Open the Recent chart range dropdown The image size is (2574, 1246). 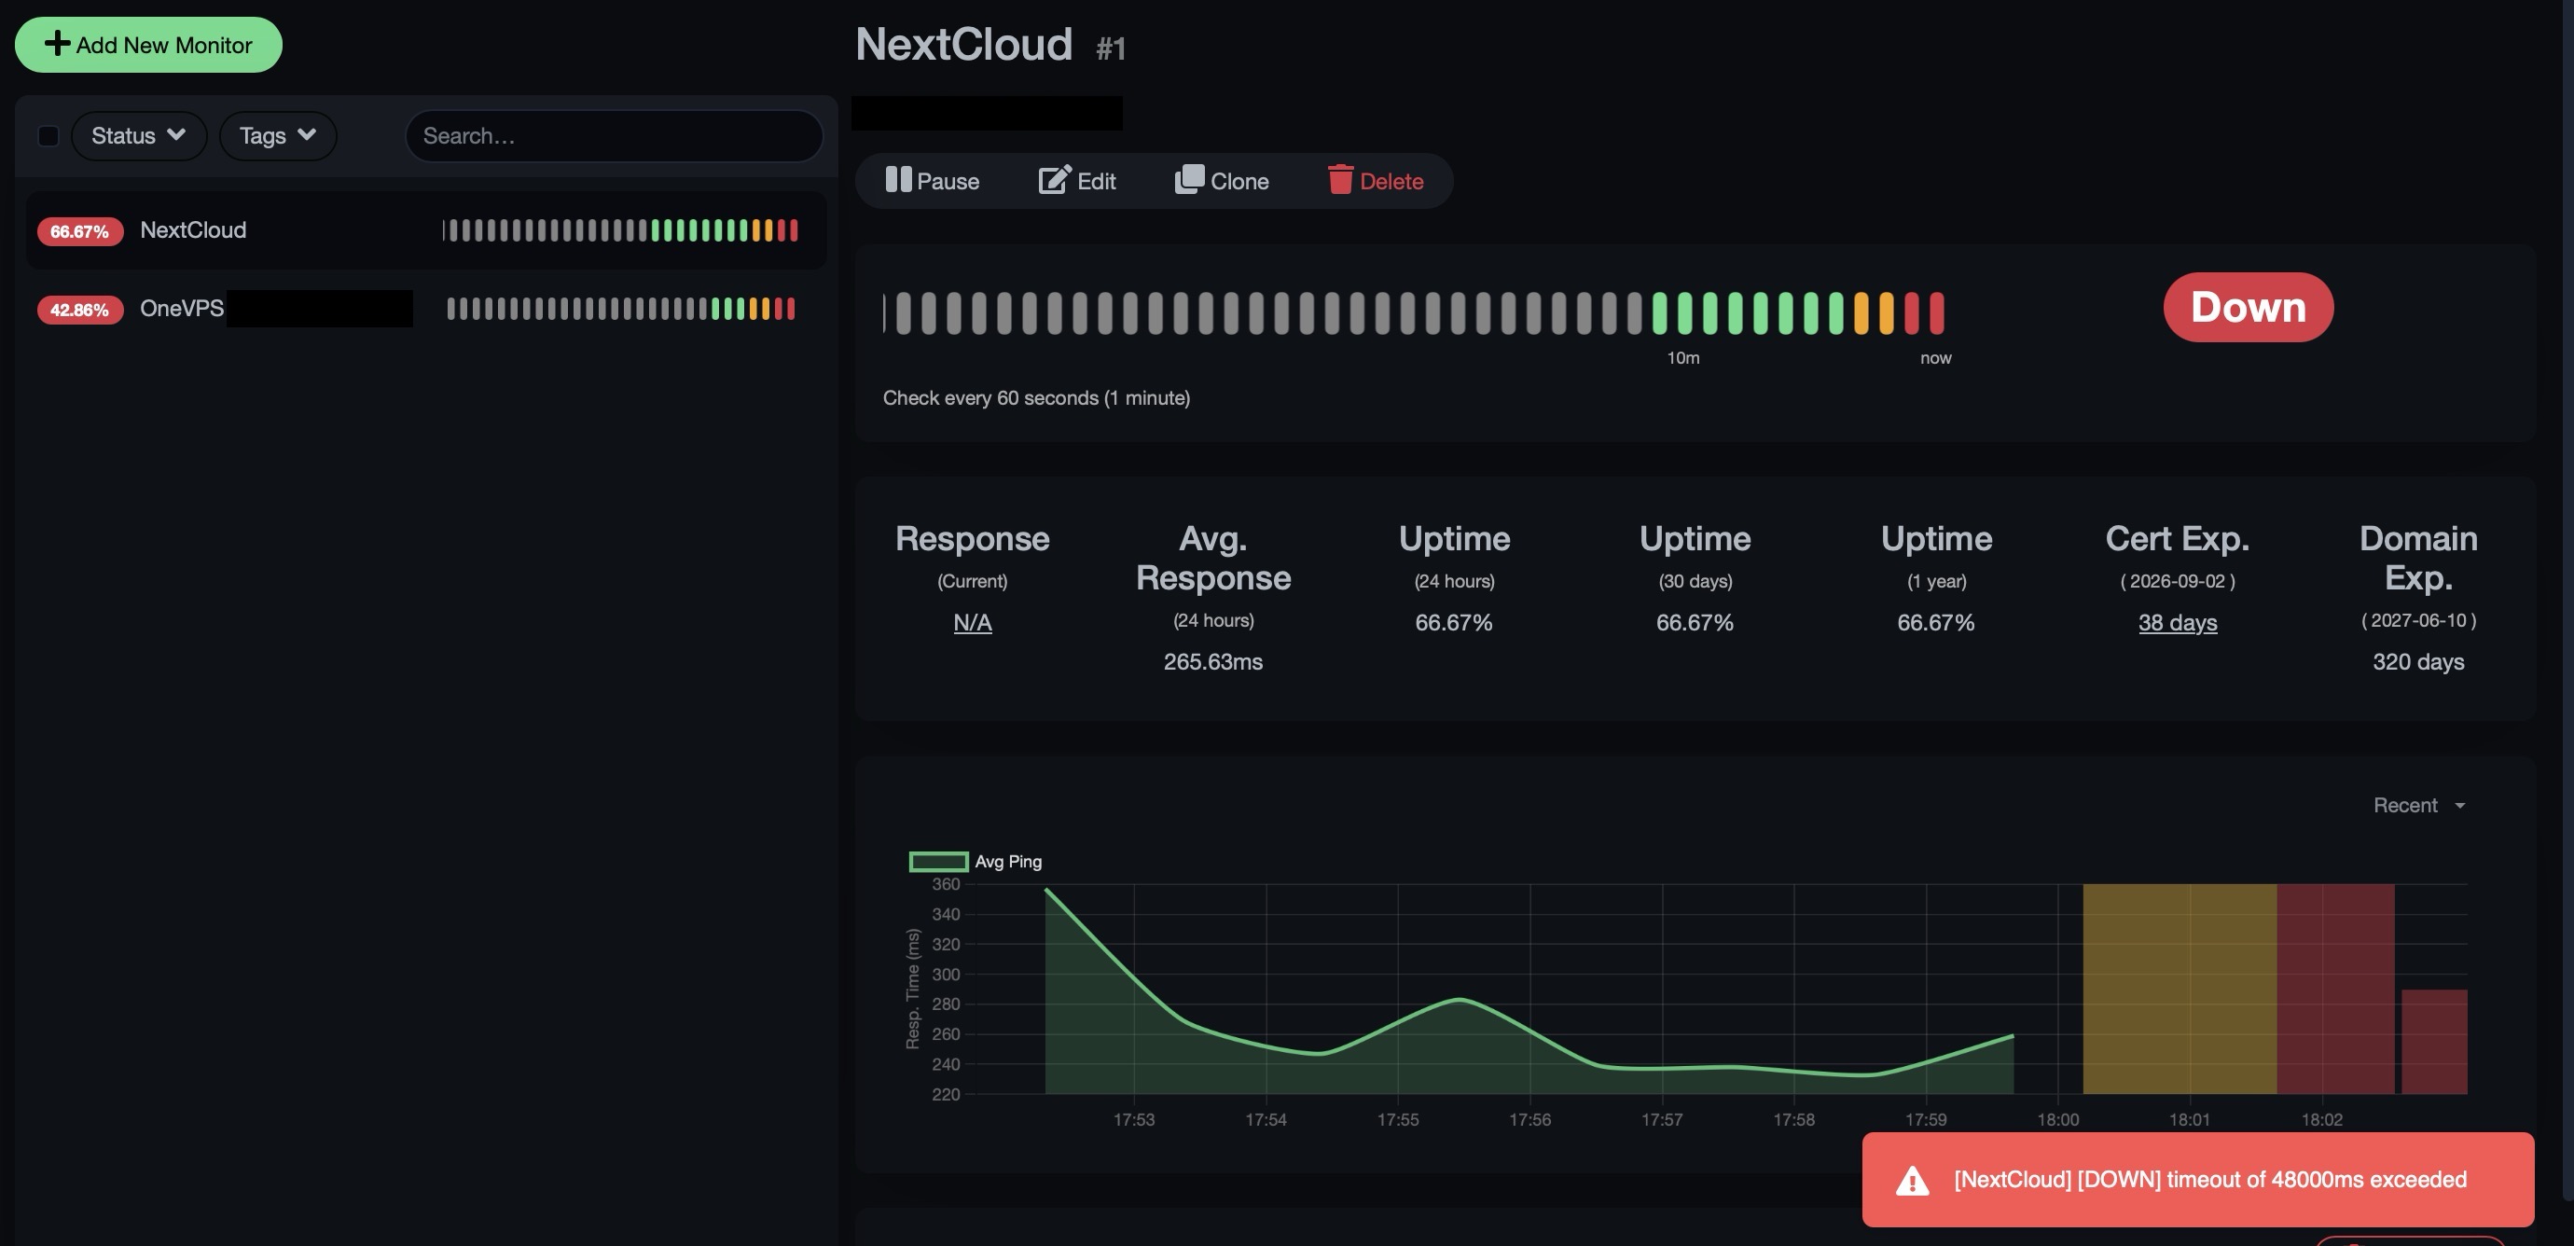tap(2419, 806)
